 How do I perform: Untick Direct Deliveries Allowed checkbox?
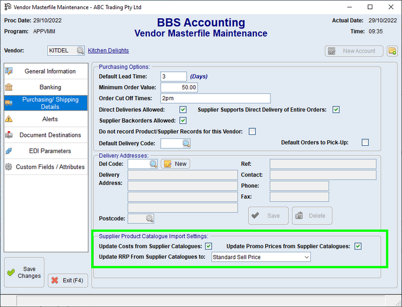click(183, 109)
